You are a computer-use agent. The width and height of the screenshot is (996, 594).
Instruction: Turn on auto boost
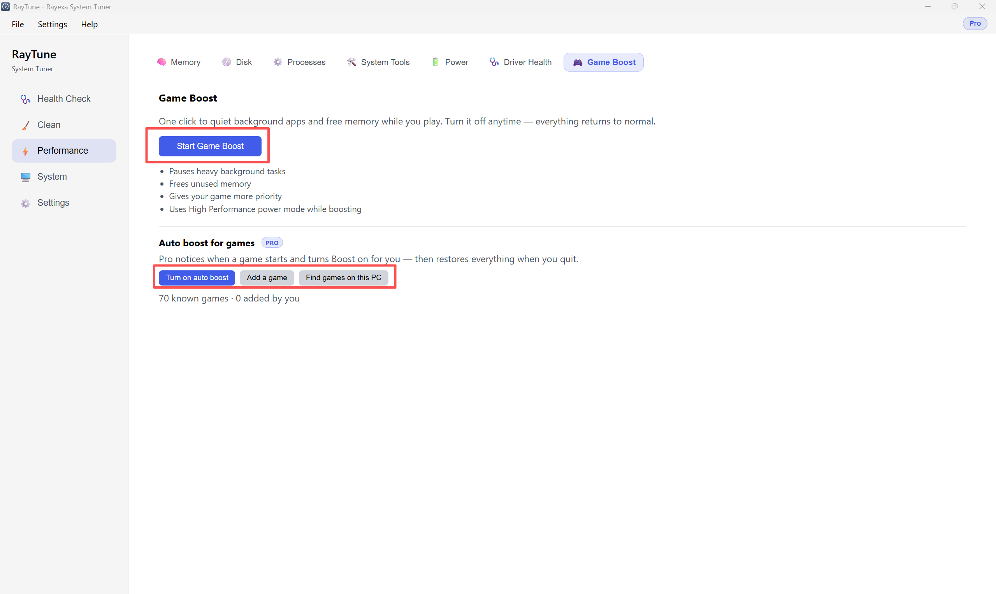197,278
